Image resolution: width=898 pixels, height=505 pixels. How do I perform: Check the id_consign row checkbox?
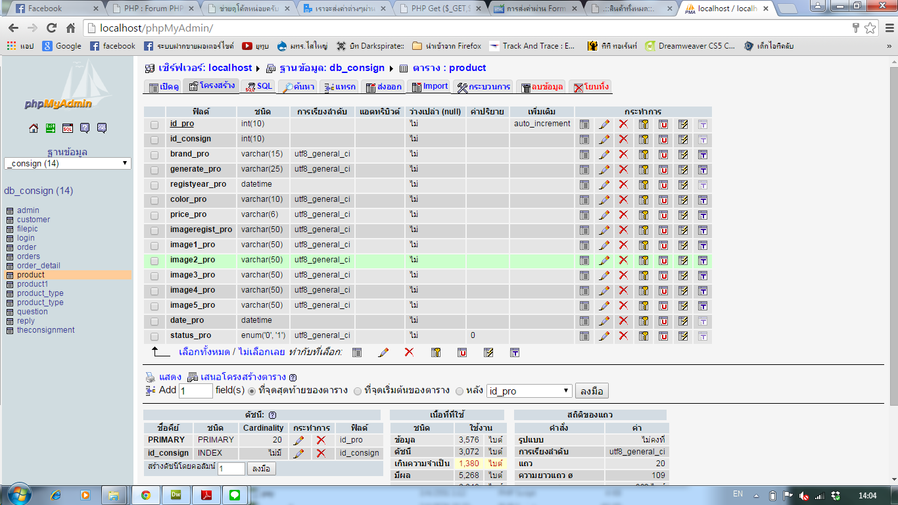(x=154, y=139)
